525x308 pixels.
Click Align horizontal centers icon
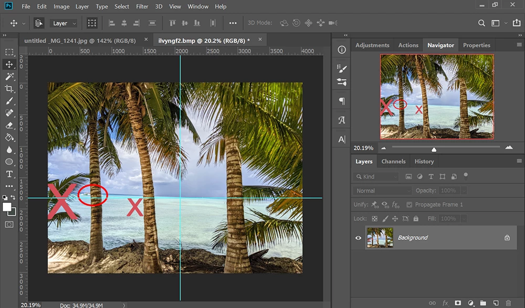coord(124,23)
